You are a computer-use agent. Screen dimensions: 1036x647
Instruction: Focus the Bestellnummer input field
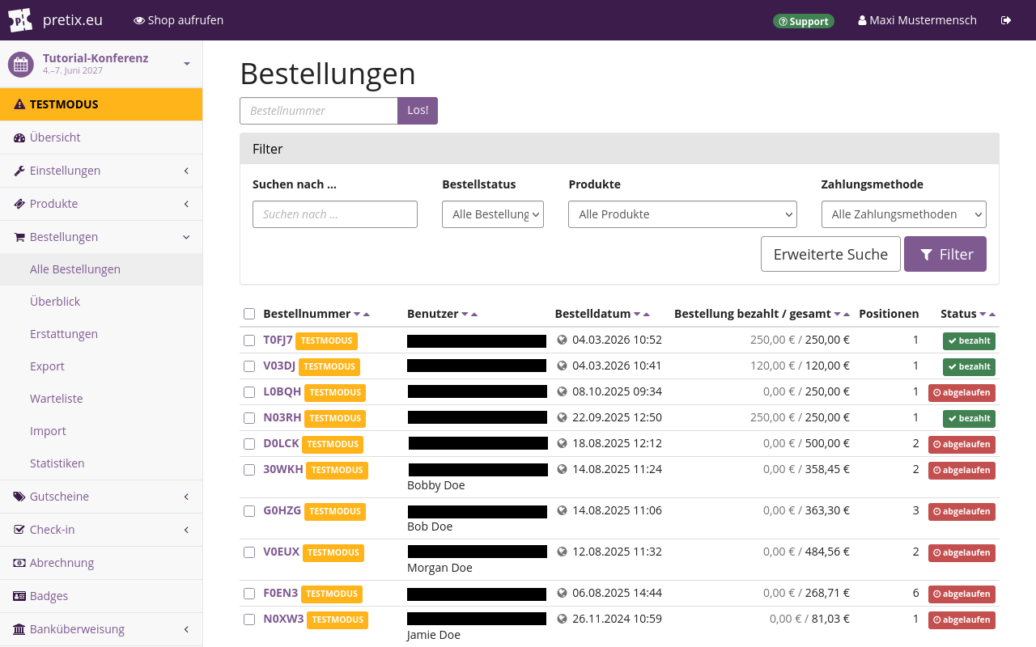[319, 111]
